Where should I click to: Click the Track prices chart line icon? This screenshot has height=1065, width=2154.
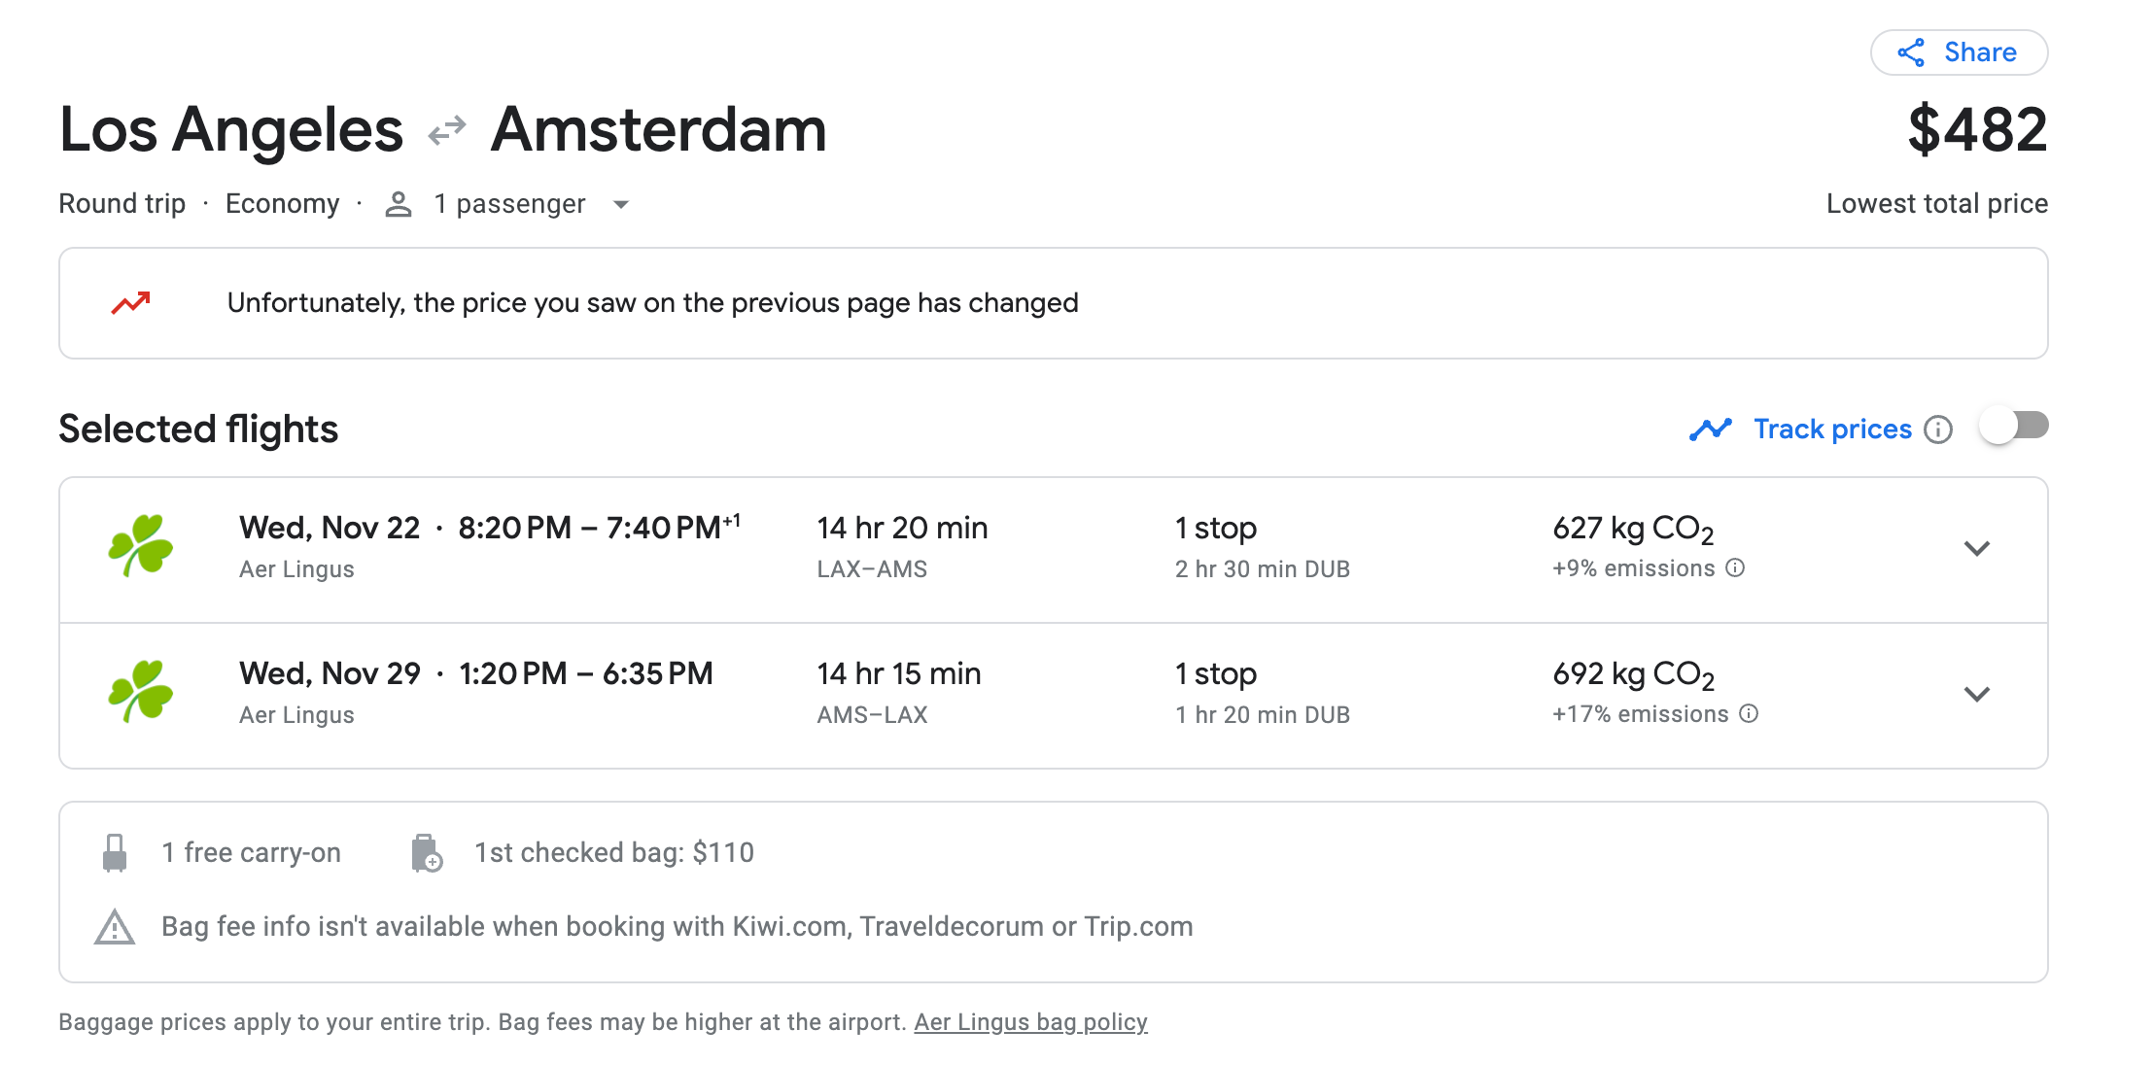[1711, 429]
